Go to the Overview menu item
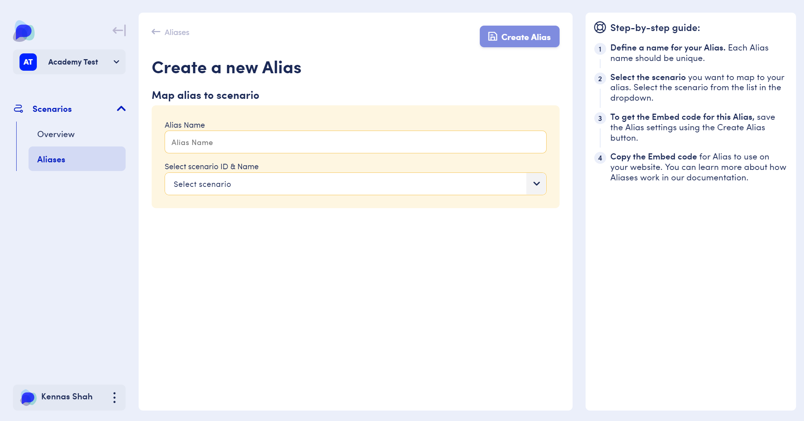The image size is (804, 421). coord(56,134)
